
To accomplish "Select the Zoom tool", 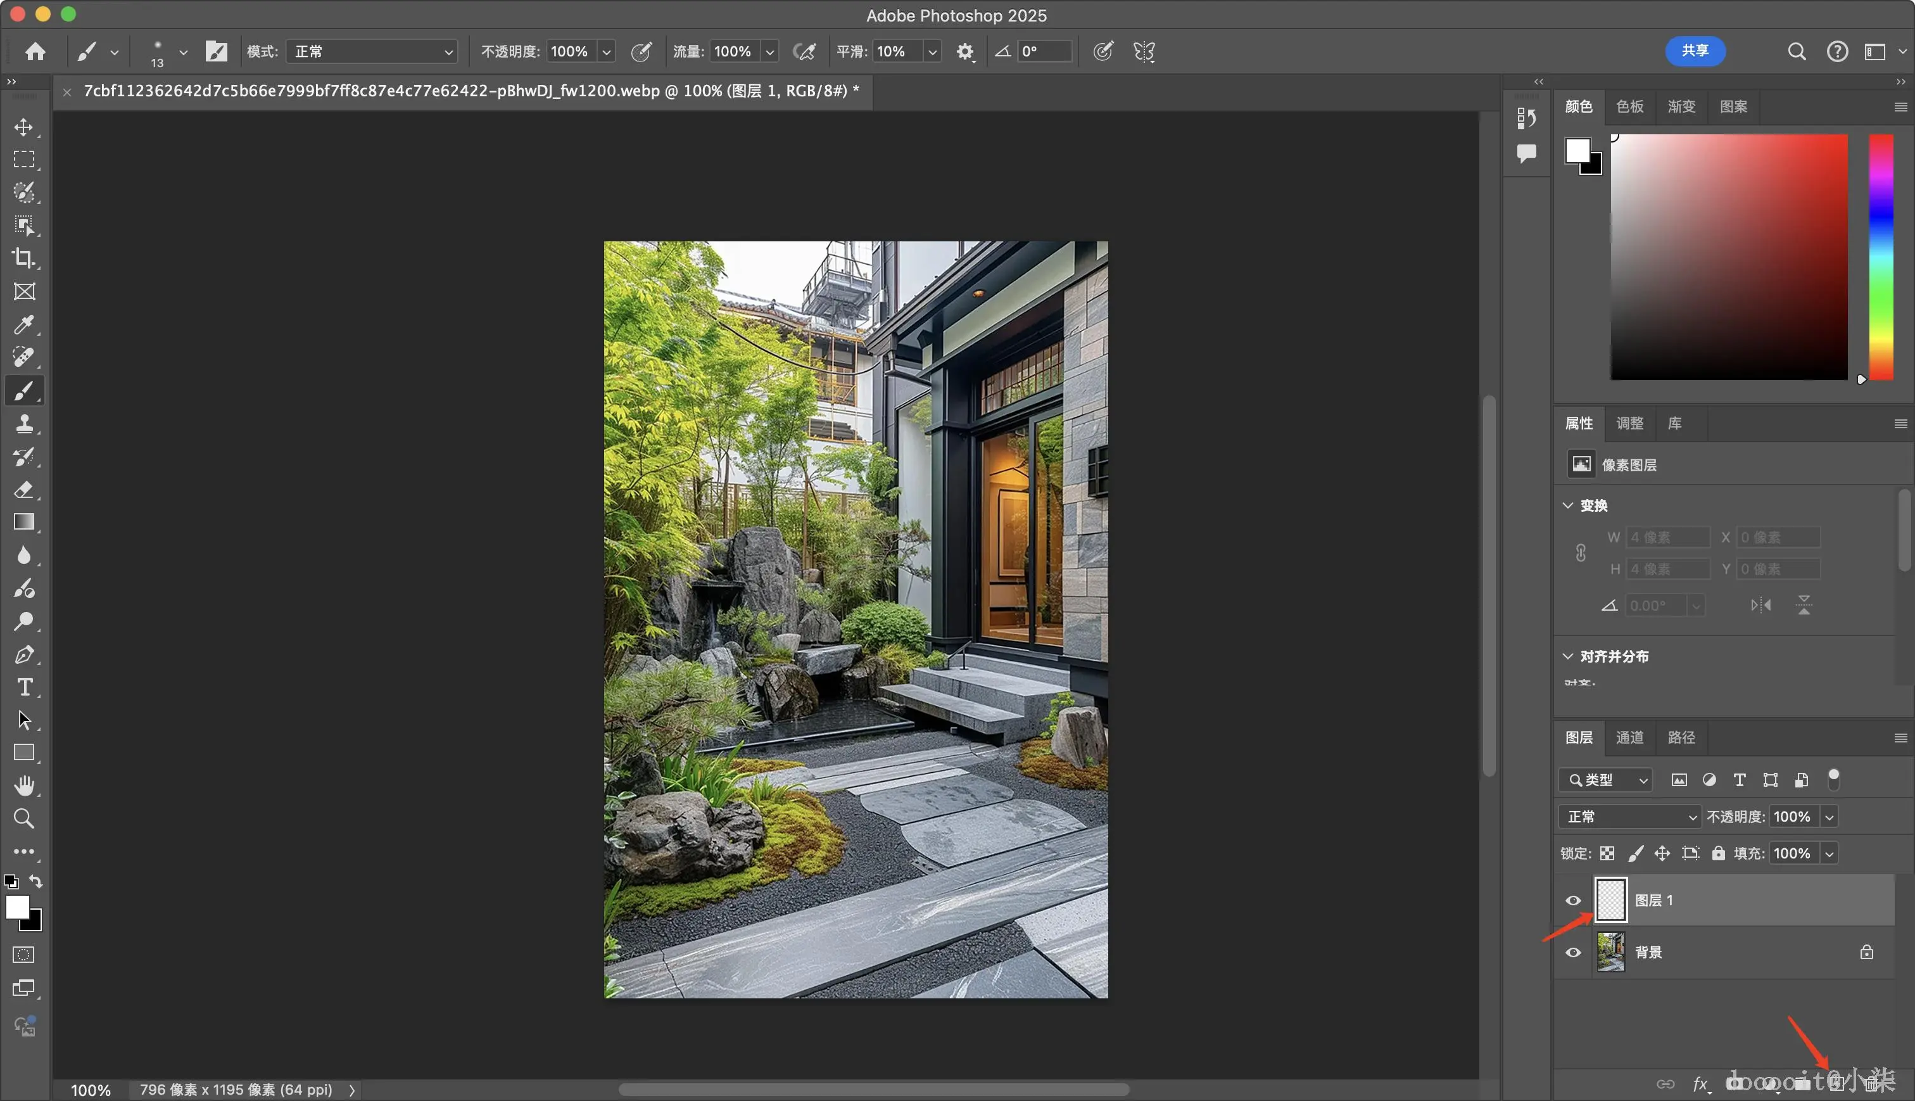I will click(23, 818).
